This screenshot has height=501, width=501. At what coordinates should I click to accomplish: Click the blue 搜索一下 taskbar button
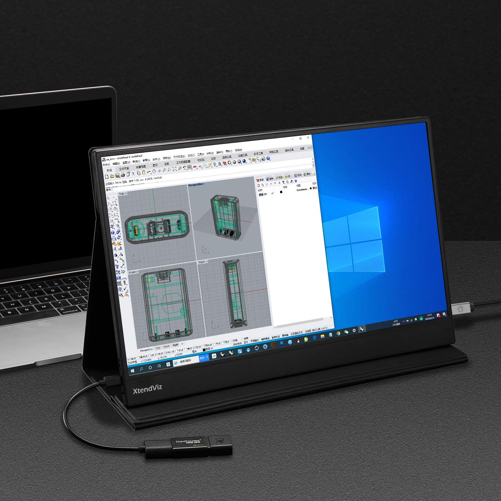(204, 358)
